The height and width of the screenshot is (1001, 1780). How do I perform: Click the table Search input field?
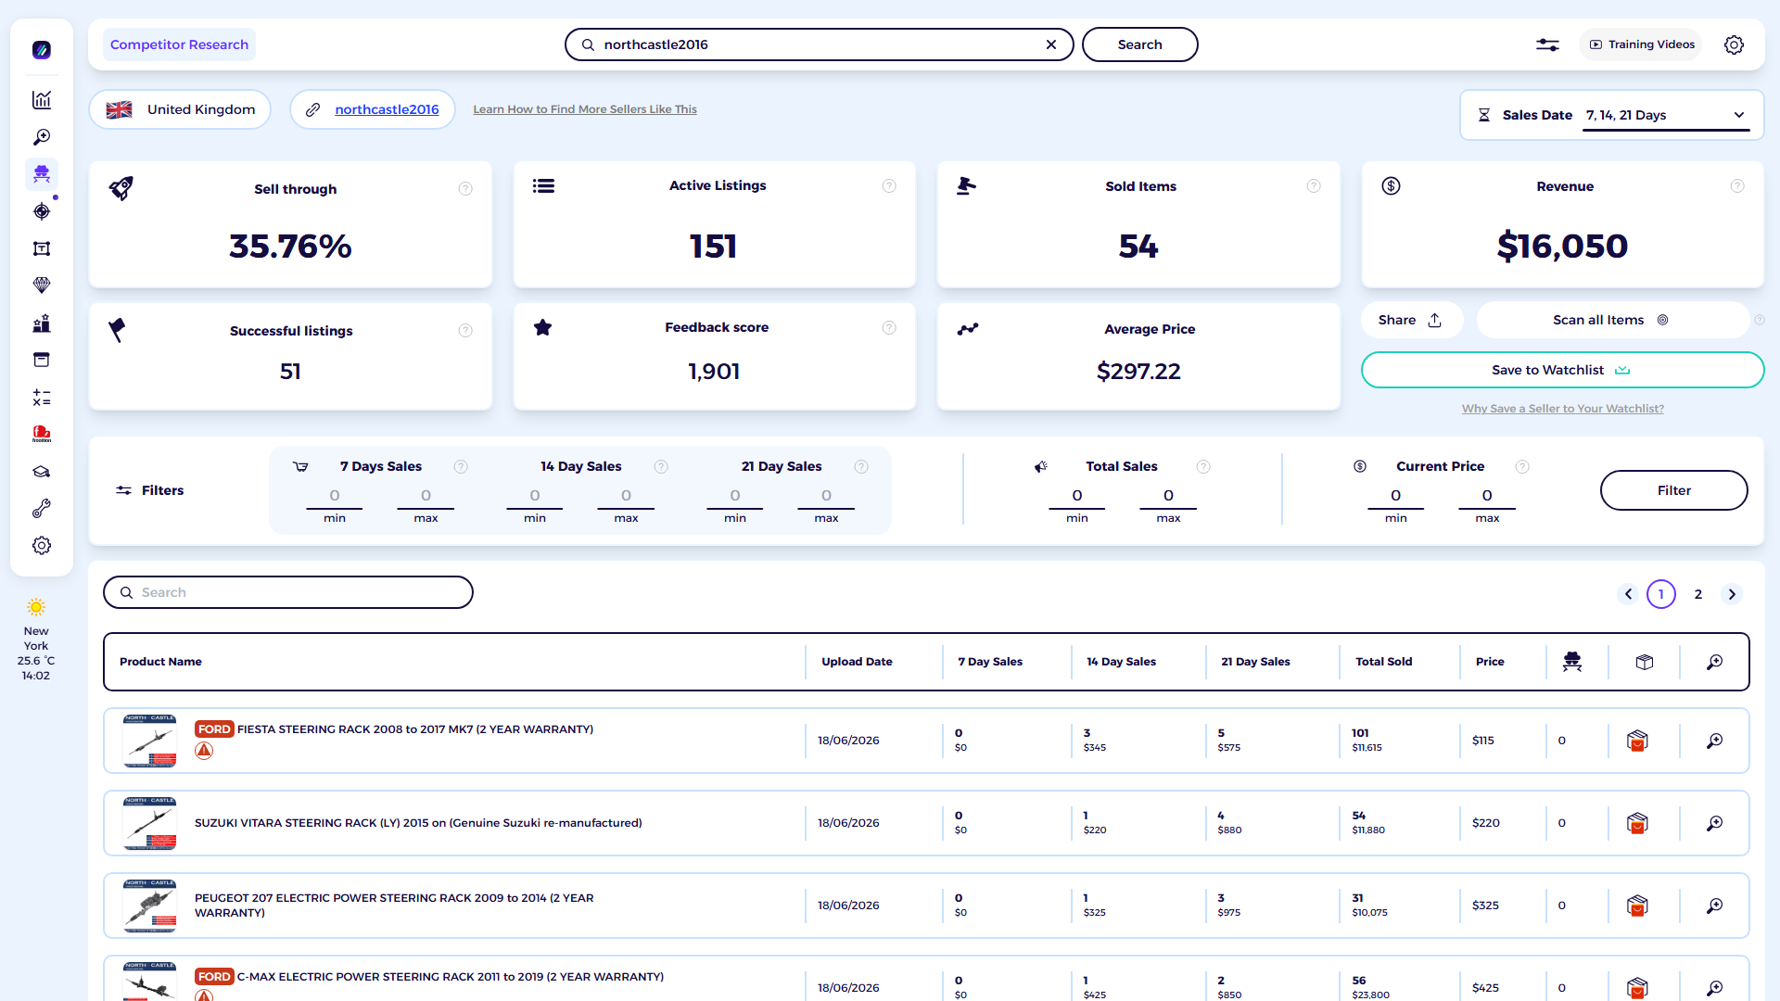click(x=288, y=592)
